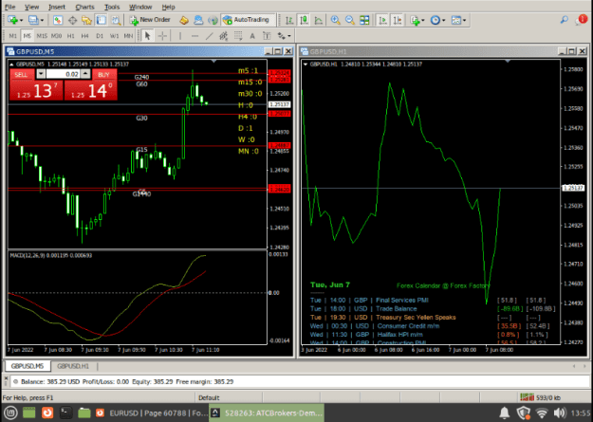The image size is (593, 422).
Task: Select the W1 timeframe
Action: coord(114,36)
